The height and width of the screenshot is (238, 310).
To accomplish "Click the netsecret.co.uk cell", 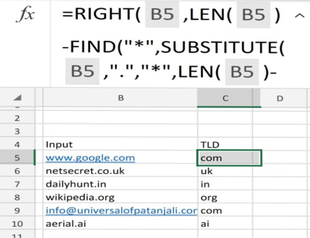I will click(x=120, y=171).
